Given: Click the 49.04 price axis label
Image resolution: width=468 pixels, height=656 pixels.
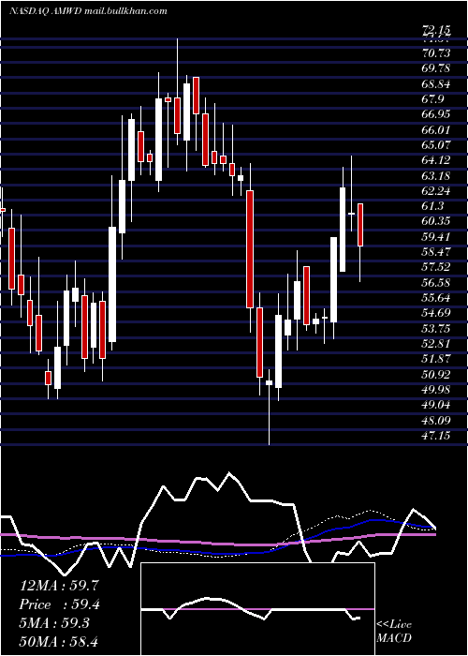Looking at the screenshot, I should [436, 405].
